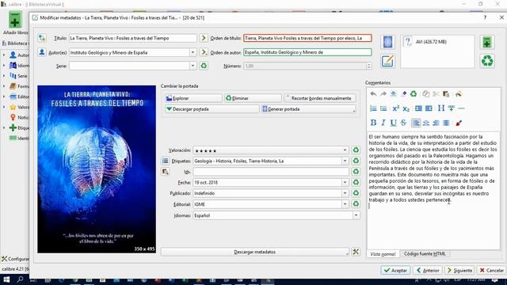This screenshot has width=507, height=285.
Task: Click the arrow generating title sort from Título
Action: coord(204,38)
